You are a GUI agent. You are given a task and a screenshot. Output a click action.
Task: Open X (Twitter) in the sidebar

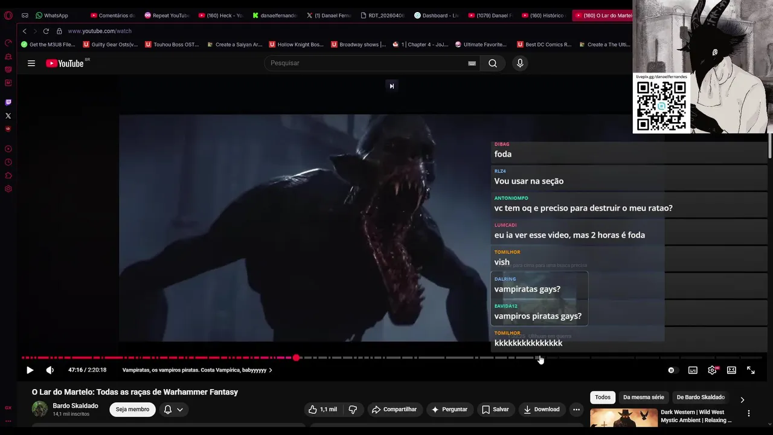point(8,115)
